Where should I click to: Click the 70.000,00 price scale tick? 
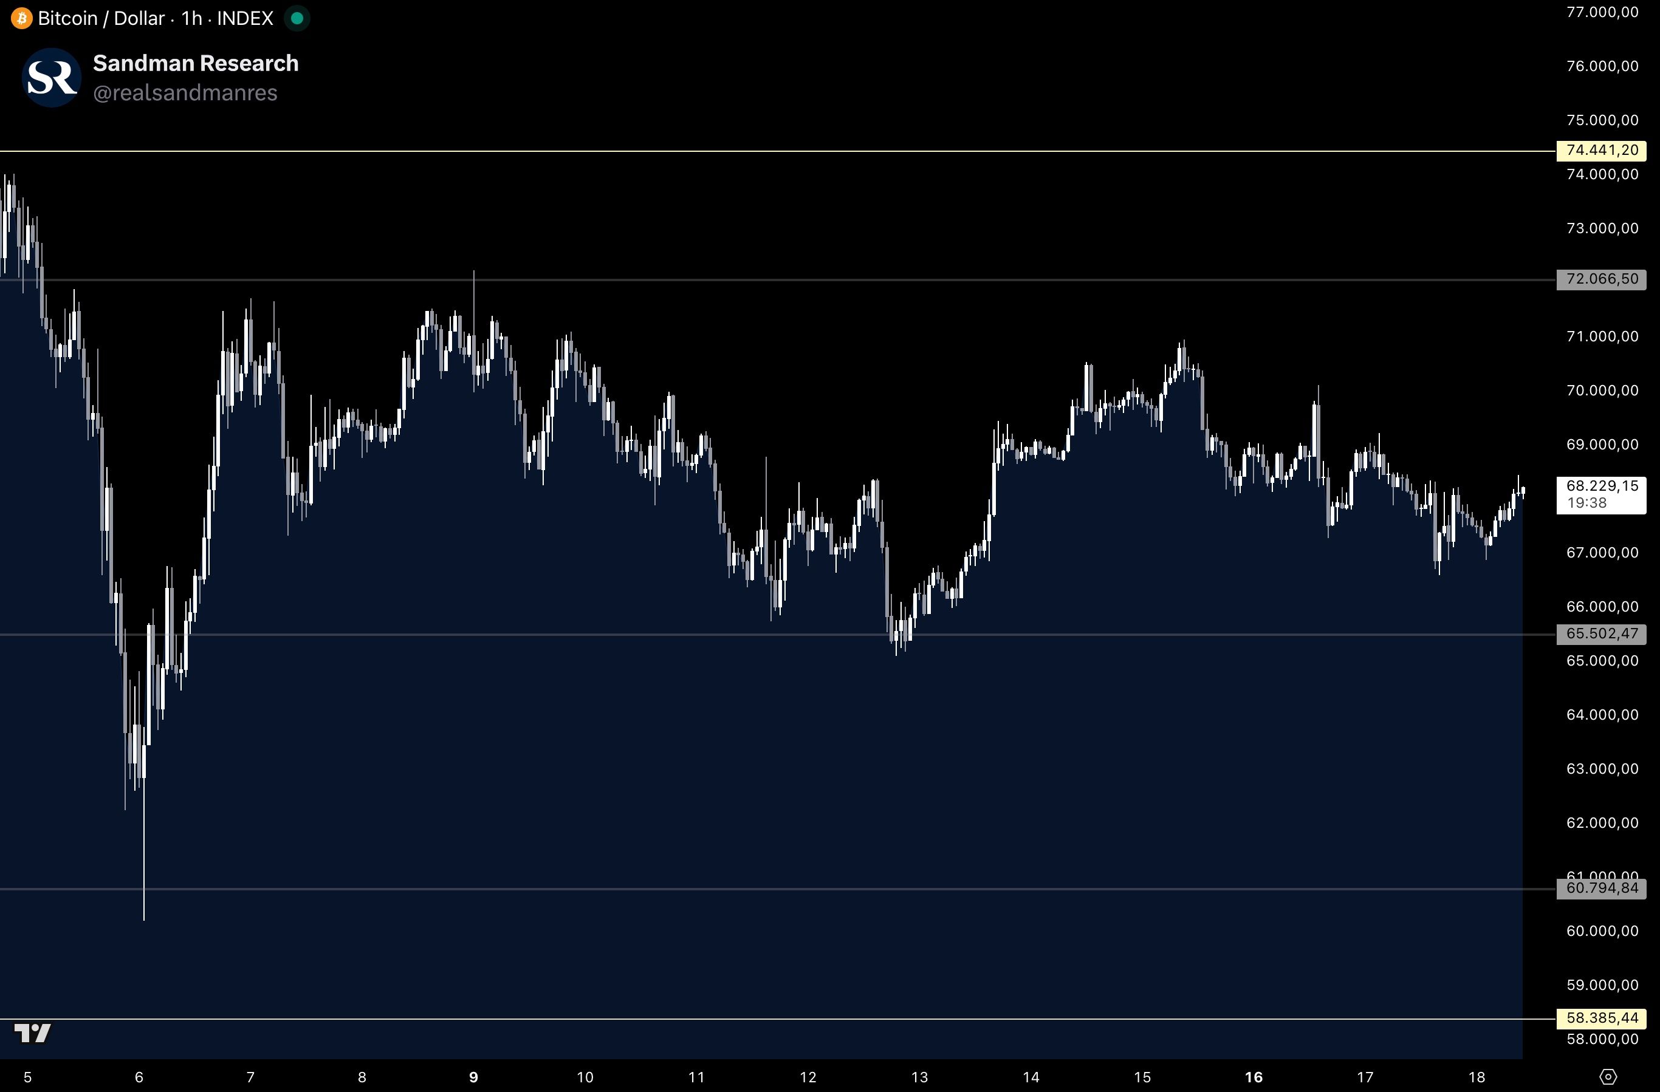click(x=1602, y=391)
